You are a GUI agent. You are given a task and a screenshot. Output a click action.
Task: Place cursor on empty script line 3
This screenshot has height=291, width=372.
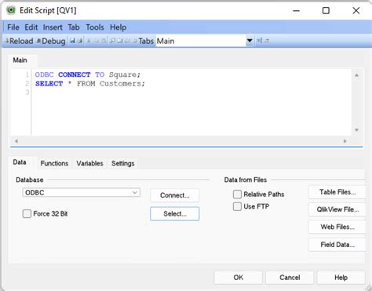point(191,93)
